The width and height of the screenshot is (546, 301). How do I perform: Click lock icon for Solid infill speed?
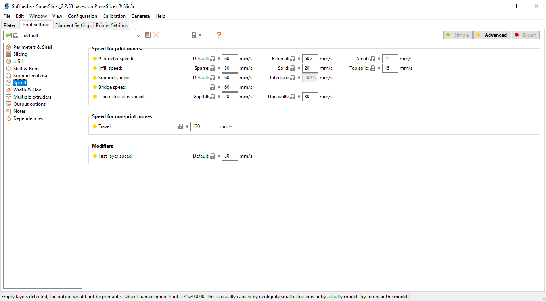(x=293, y=68)
